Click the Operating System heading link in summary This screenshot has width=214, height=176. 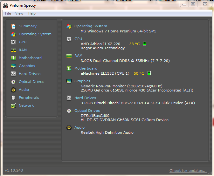[91, 26]
